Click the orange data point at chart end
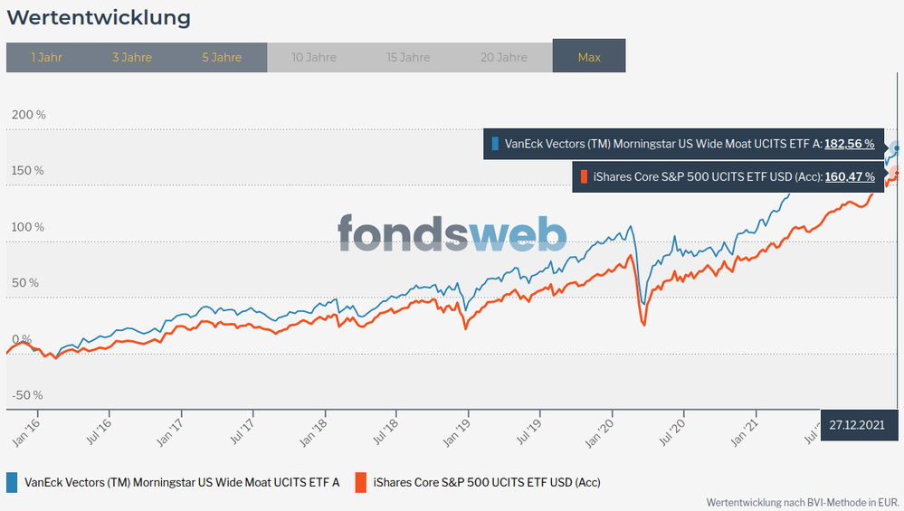Viewport: 904px width, 511px height. pyautogui.click(x=896, y=173)
